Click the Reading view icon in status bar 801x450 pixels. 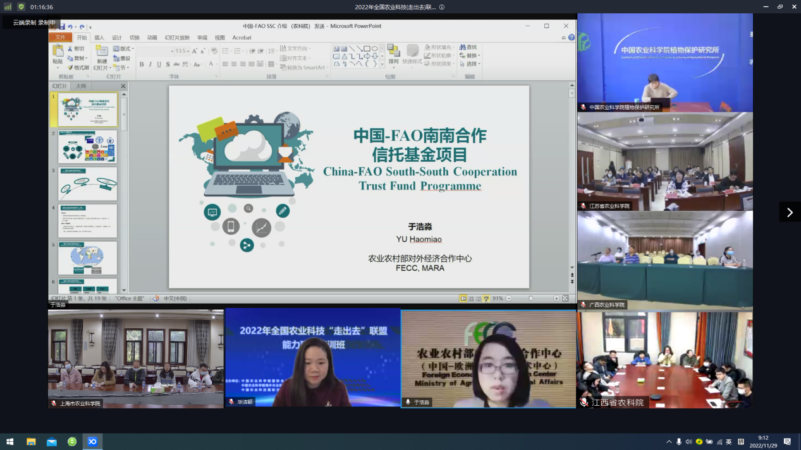pos(479,299)
